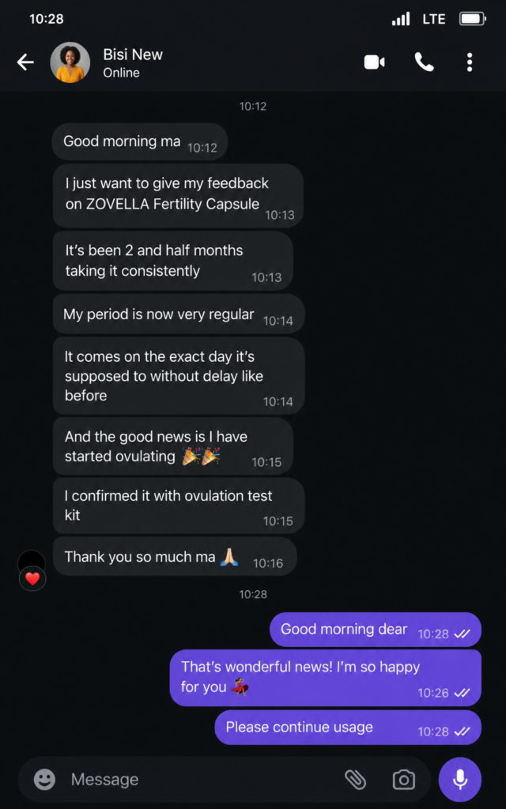
Task: Select the 'started ovulating' message bubble
Action: pyautogui.click(x=173, y=446)
